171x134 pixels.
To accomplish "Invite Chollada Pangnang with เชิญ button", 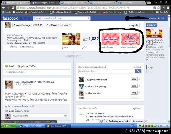I will [x=134, y=86].
